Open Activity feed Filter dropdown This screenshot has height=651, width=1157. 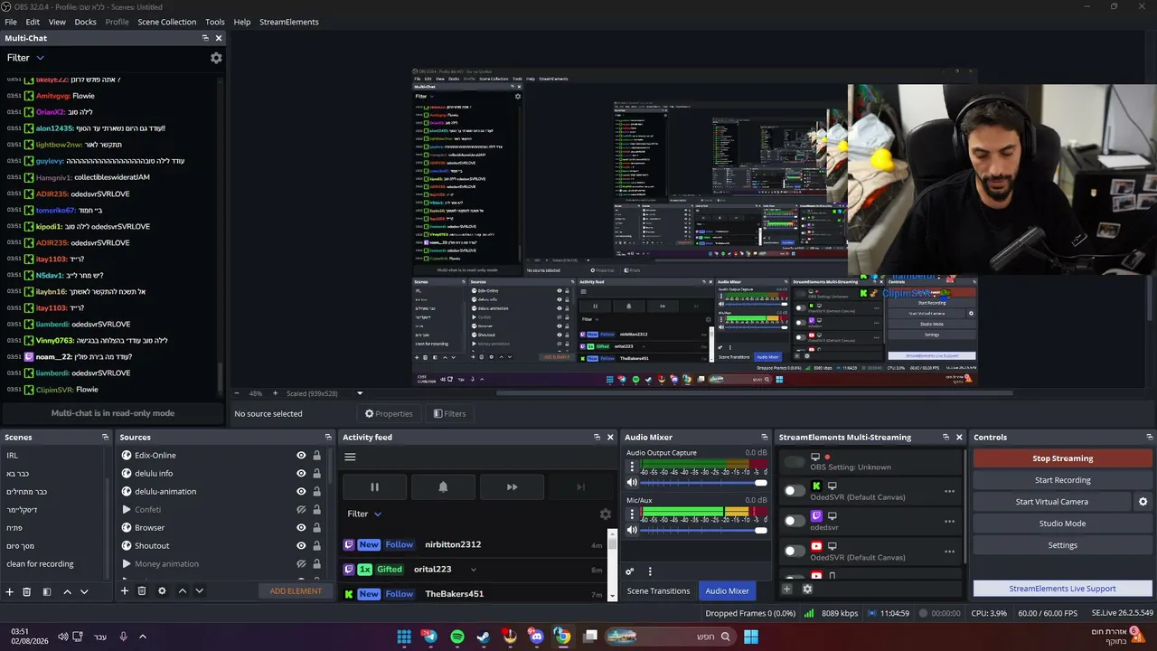[x=364, y=514]
